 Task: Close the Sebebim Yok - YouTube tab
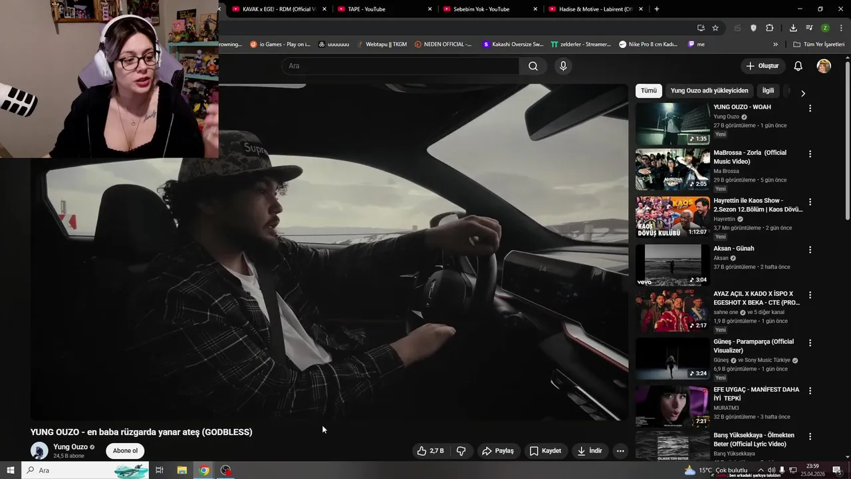535,9
